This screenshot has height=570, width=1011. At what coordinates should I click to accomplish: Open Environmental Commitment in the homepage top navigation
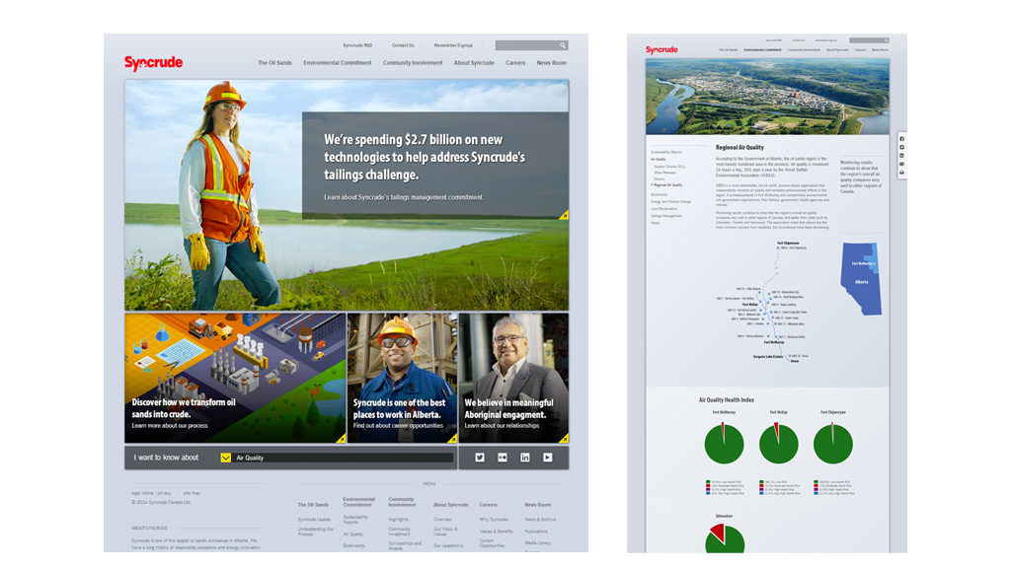coord(338,63)
